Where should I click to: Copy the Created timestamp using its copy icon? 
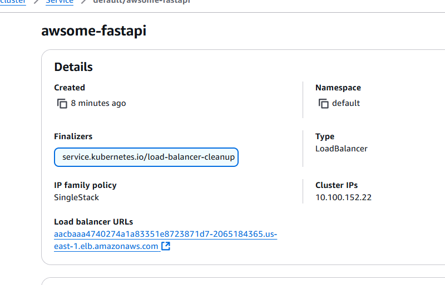pos(62,104)
